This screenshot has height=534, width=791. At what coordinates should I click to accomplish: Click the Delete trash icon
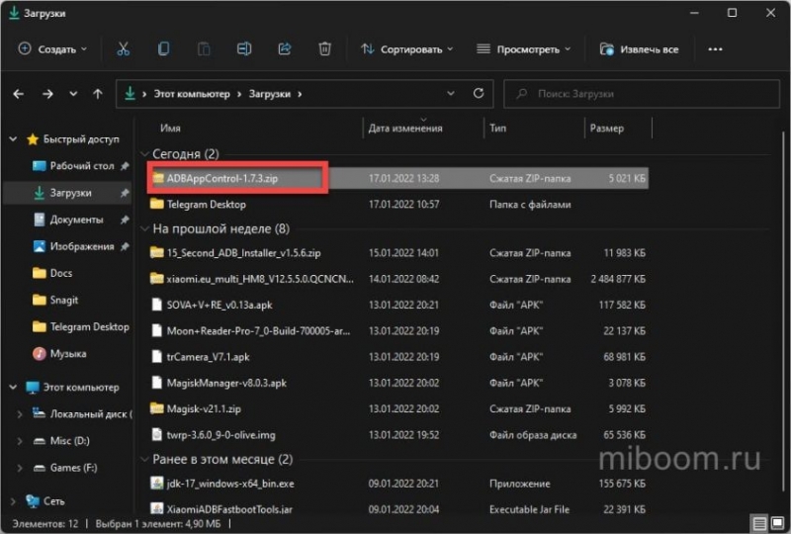[325, 49]
